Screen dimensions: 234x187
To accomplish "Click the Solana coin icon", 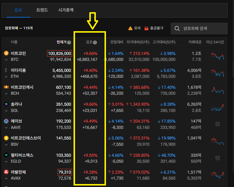I will pyautogui.click(x=6, y=104).
